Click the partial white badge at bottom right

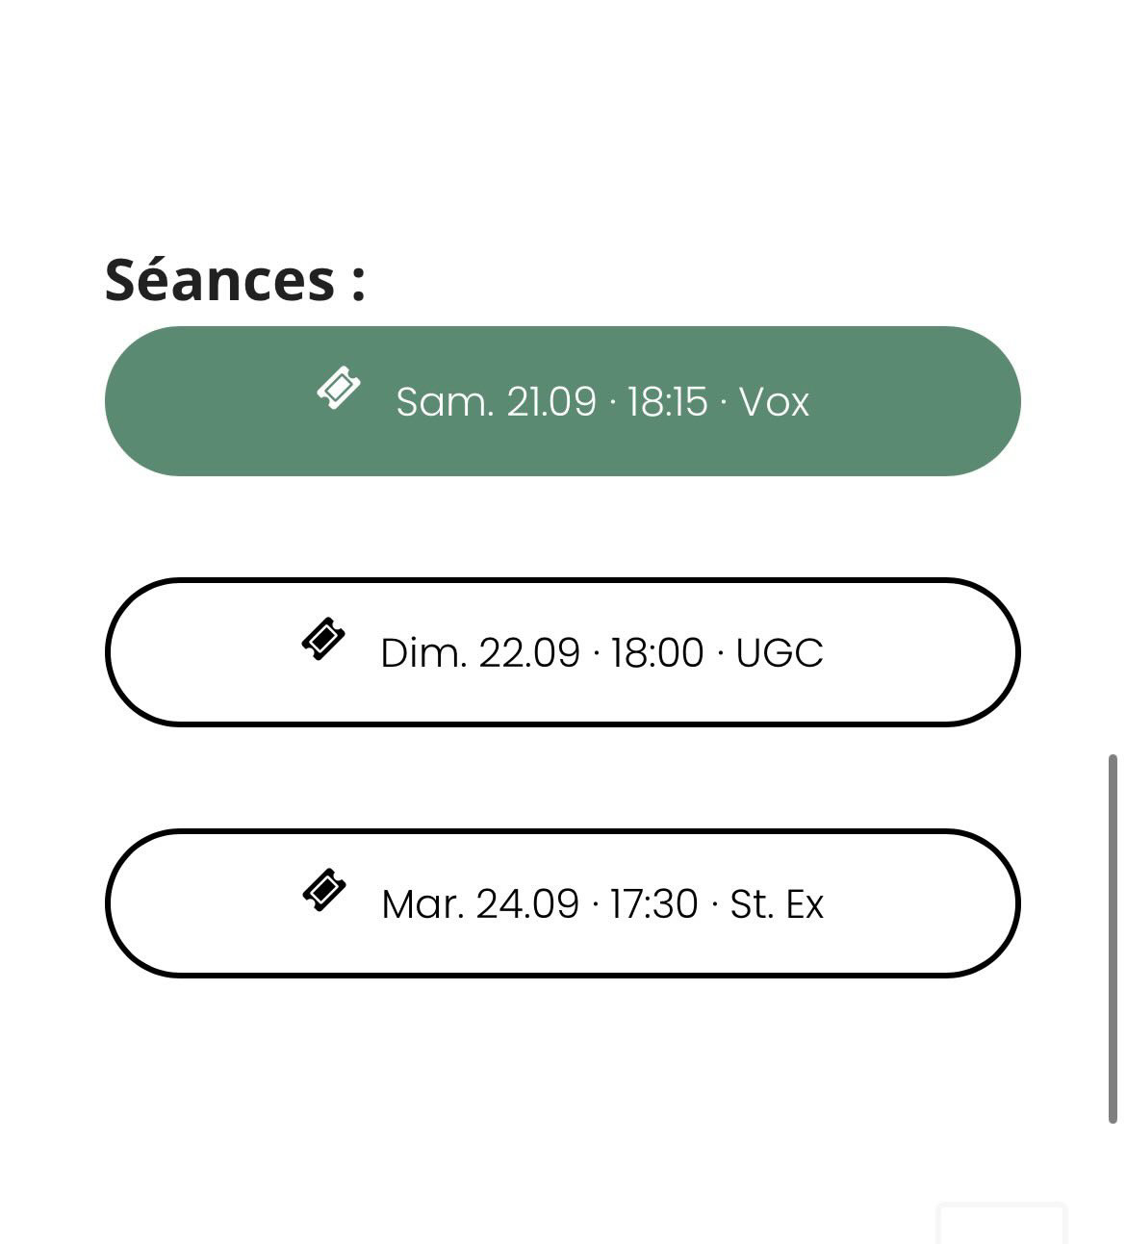point(1002,1223)
